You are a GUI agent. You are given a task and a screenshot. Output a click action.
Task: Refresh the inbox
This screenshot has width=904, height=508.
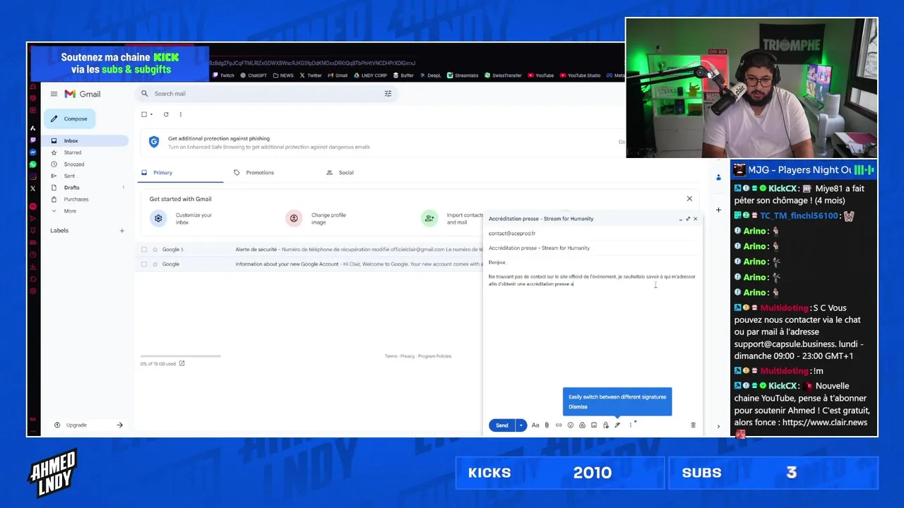(x=166, y=114)
